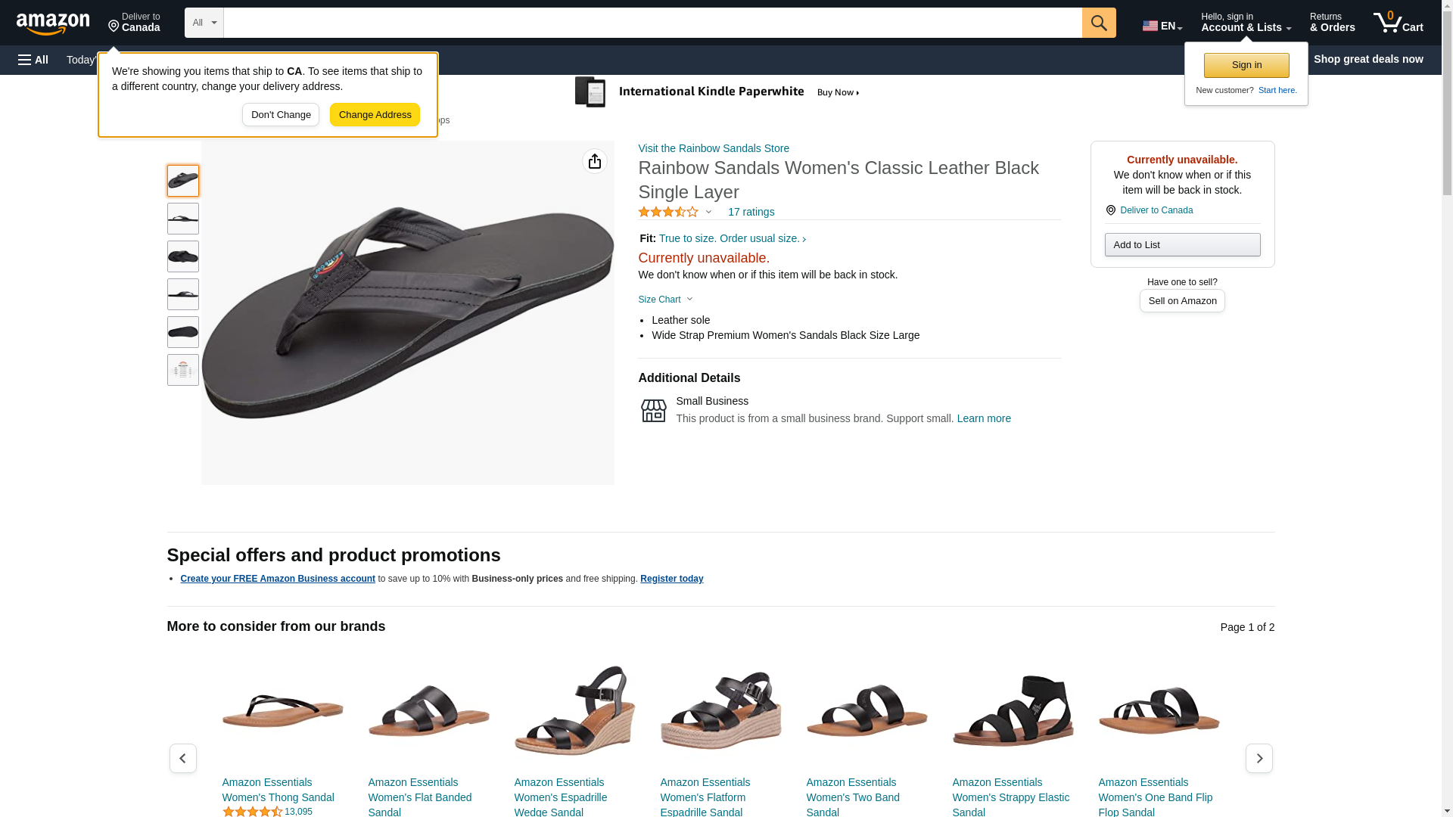Open the shopping cart

1398,23
